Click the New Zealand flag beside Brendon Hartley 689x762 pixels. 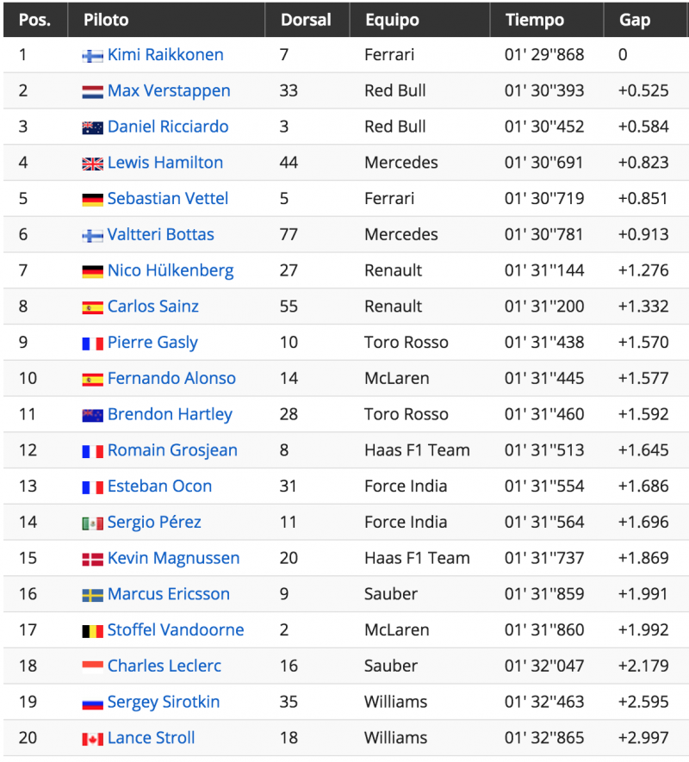click(92, 416)
